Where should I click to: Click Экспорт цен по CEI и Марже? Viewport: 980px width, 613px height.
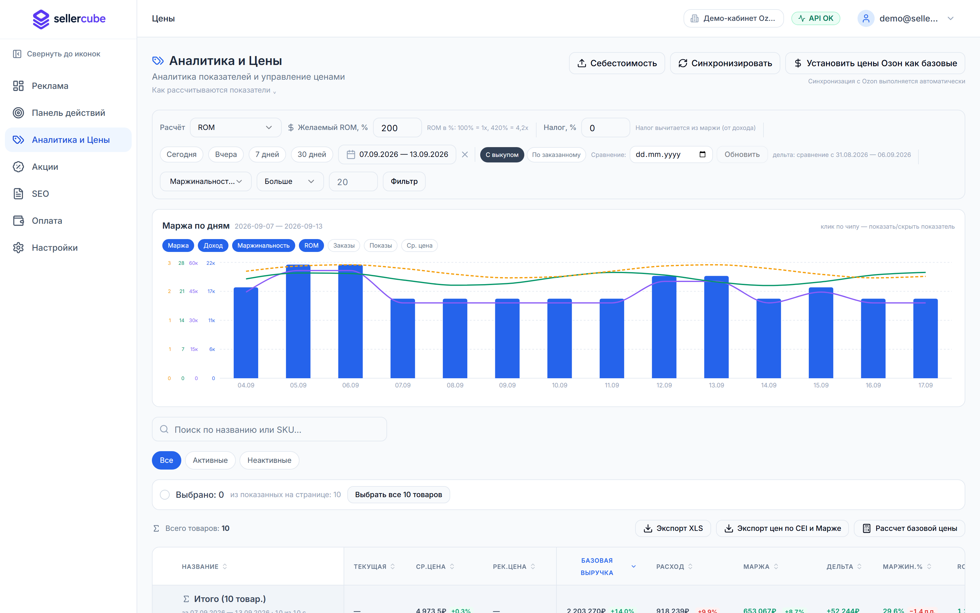[782, 528]
